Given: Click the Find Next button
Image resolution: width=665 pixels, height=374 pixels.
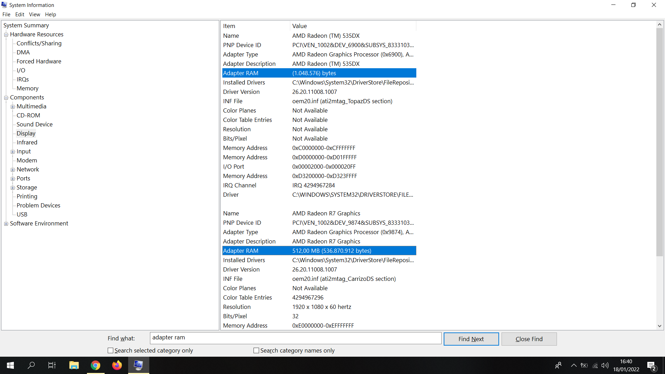Looking at the screenshot, I should [x=471, y=339].
